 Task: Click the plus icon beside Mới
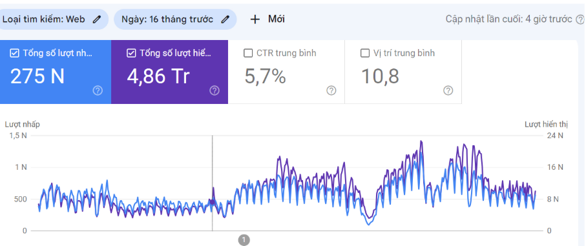(255, 19)
